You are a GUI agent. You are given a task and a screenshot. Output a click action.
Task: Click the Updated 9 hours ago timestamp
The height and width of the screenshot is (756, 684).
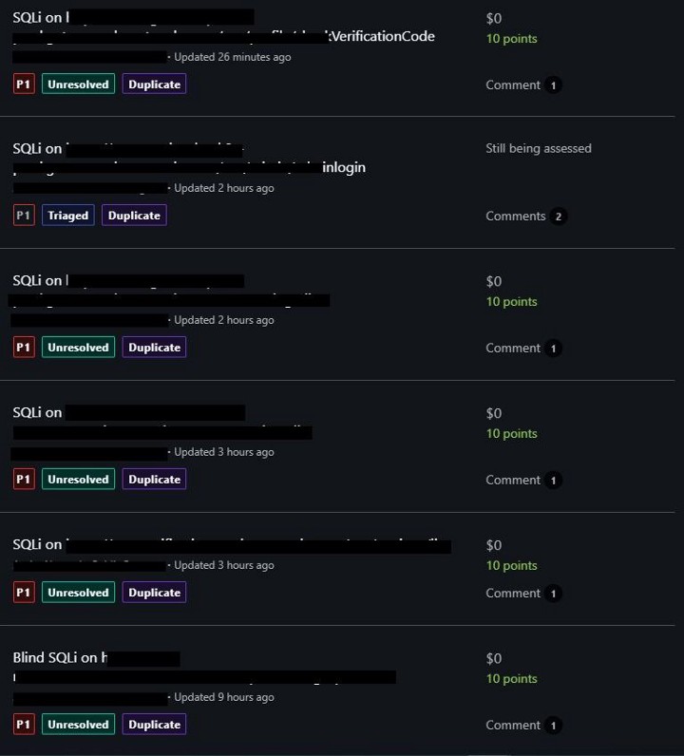click(x=224, y=697)
